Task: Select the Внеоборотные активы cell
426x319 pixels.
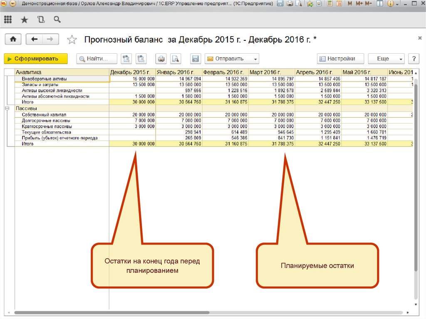Action: coord(62,79)
